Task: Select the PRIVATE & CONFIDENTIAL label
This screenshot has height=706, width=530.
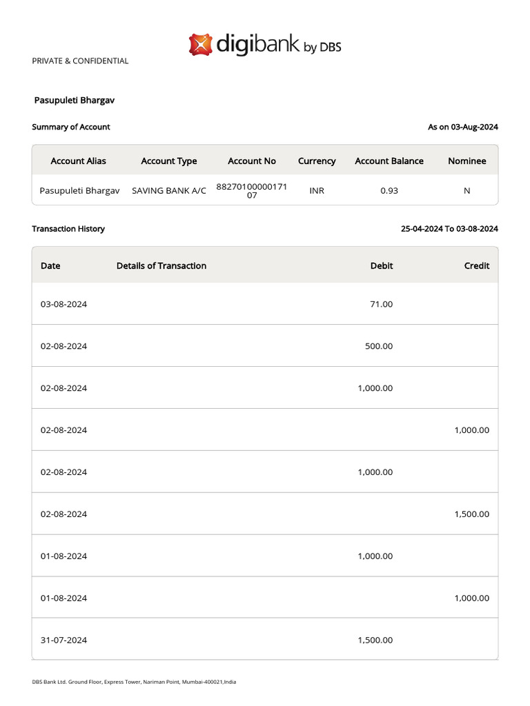Action: coord(80,61)
